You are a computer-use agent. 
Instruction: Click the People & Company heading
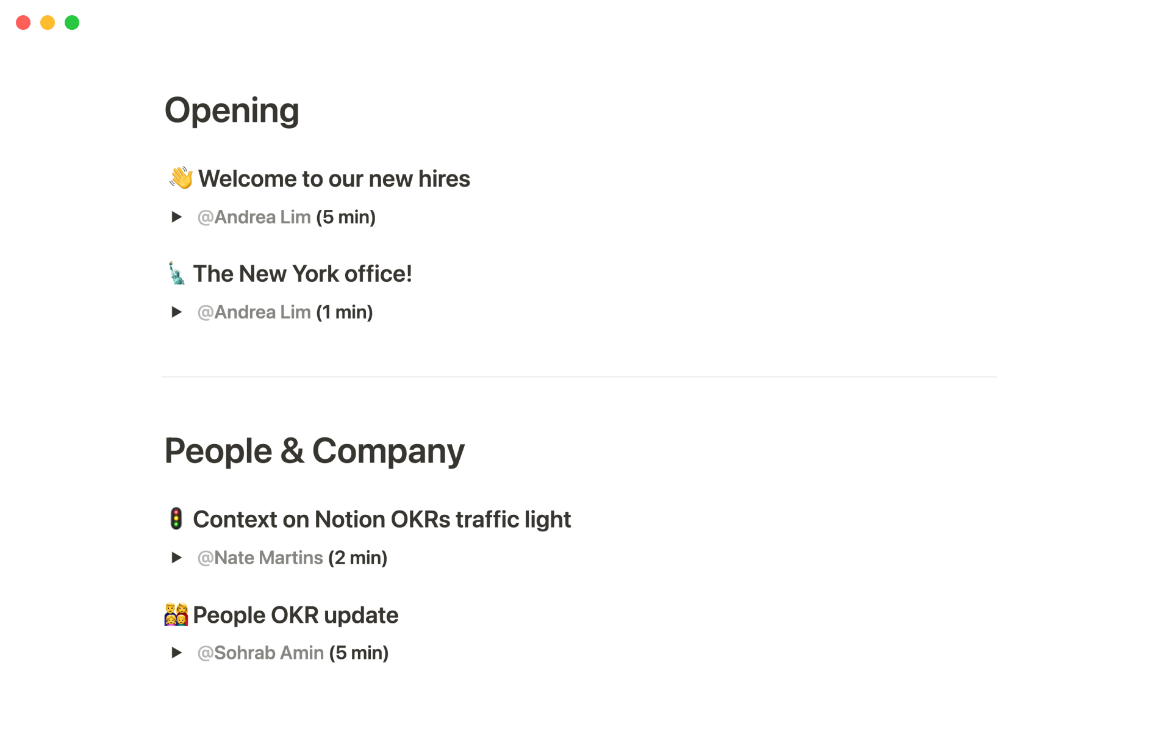(314, 451)
